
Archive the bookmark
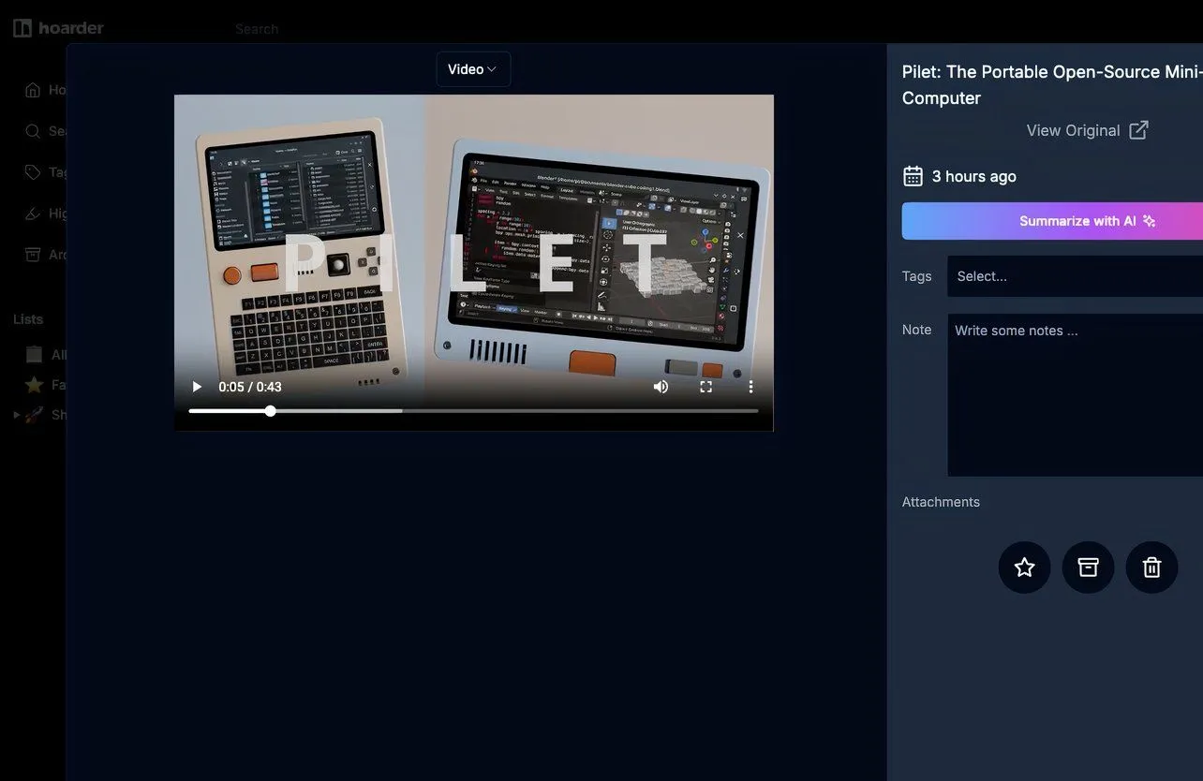click(1089, 567)
